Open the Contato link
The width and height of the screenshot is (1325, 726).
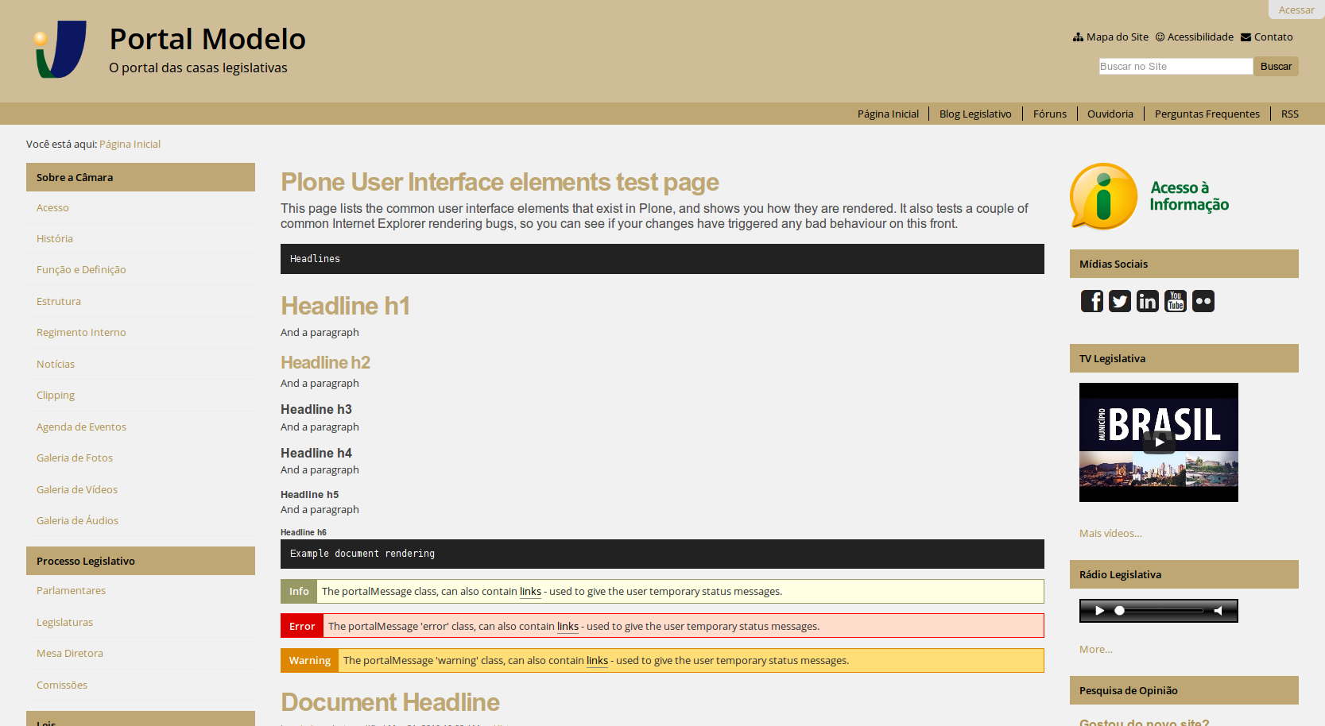point(1266,37)
